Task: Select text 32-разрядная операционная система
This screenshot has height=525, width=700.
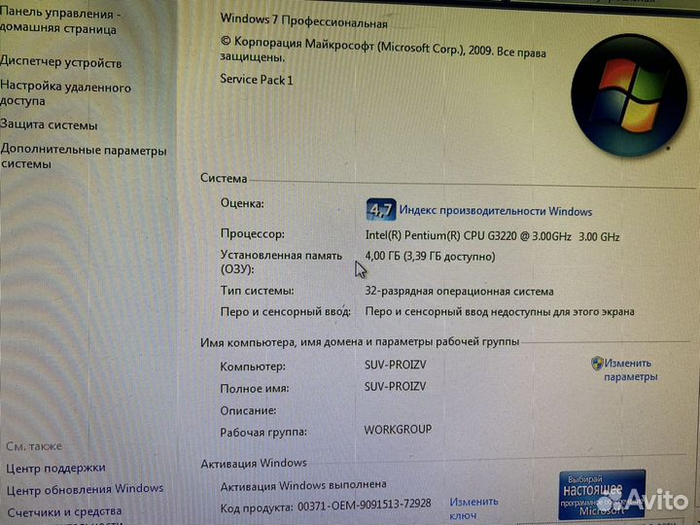Action: click(459, 291)
